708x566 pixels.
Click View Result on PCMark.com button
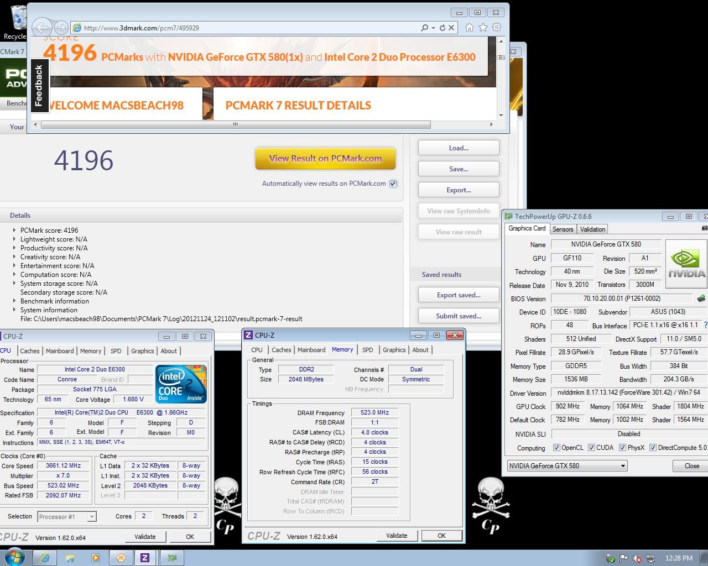coord(325,159)
